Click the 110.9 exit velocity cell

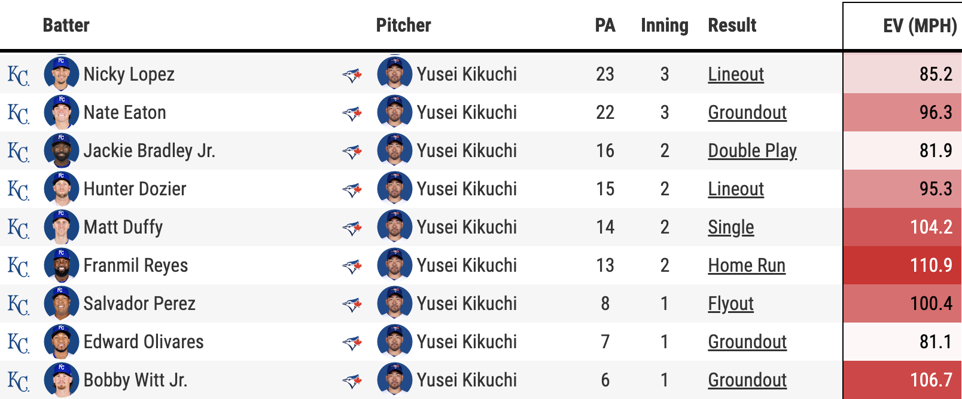coord(902,265)
